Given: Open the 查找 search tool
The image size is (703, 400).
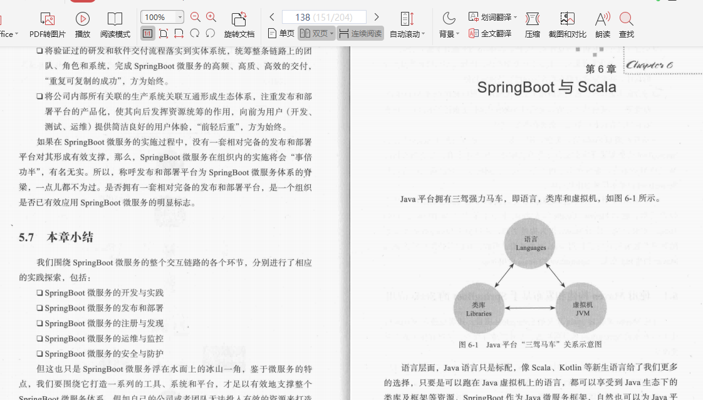Looking at the screenshot, I should point(627,25).
